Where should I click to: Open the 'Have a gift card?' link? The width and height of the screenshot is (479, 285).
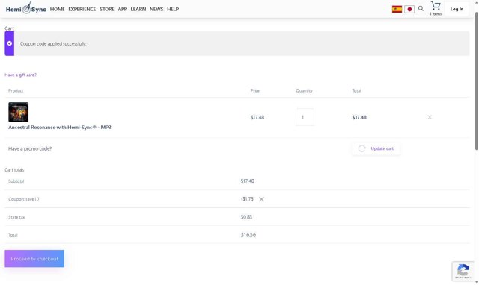(x=20, y=75)
